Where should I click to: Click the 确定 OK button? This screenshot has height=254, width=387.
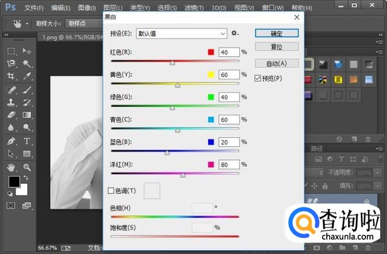click(x=277, y=33)
